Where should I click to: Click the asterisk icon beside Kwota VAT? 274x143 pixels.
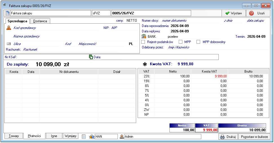[145, 64]
